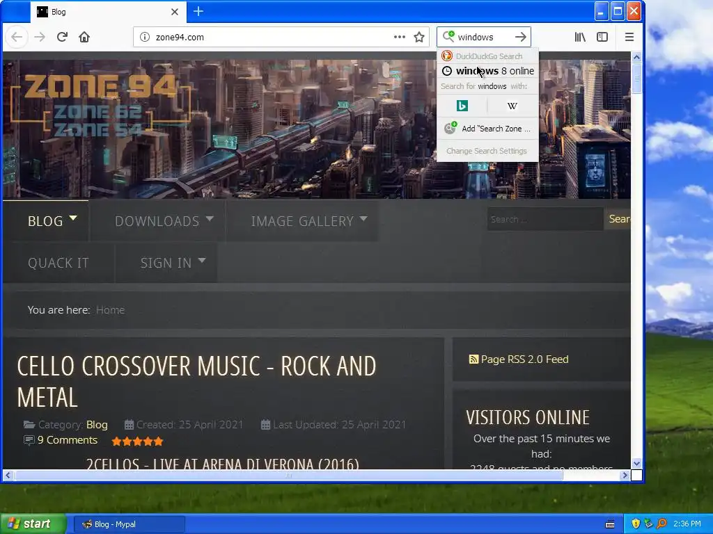Screen dimensions: 713x534
Task: Close the Blog tab
Action: tap(175, 12)
